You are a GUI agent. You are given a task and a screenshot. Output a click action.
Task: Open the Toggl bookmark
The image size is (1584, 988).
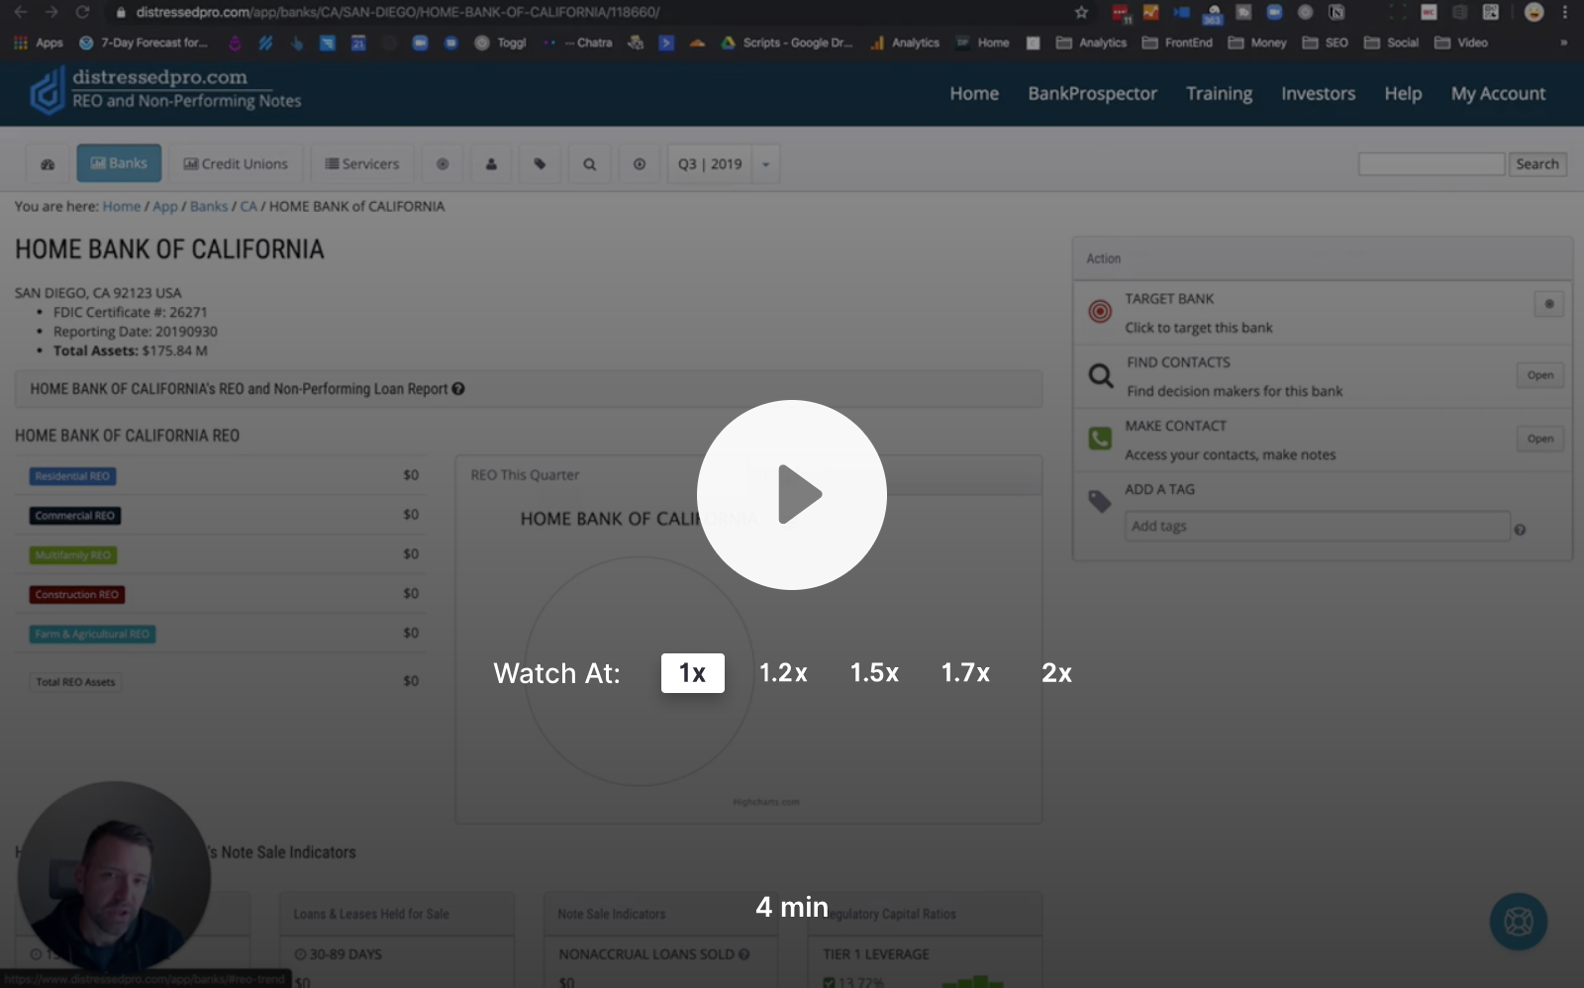click(x=501, y=43)
